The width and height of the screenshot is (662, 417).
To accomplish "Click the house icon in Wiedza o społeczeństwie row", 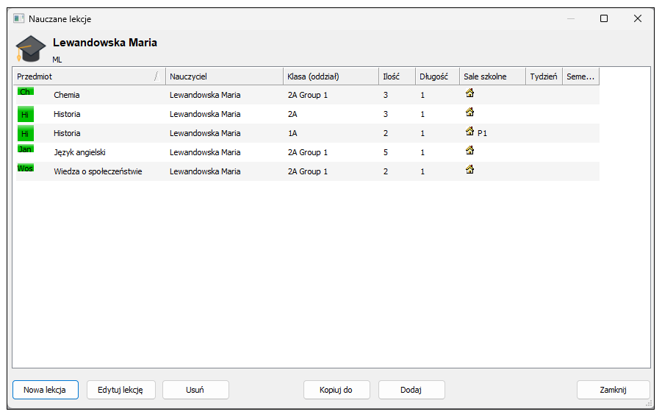I will click(469, 169).
